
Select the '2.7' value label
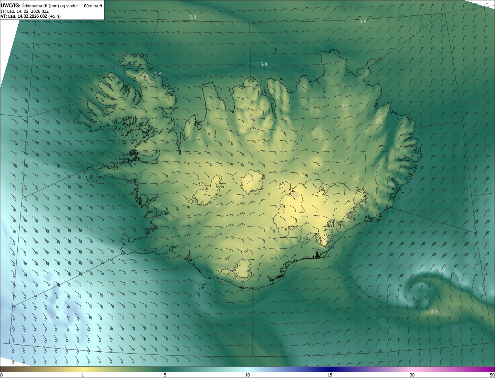click(345, 106)
